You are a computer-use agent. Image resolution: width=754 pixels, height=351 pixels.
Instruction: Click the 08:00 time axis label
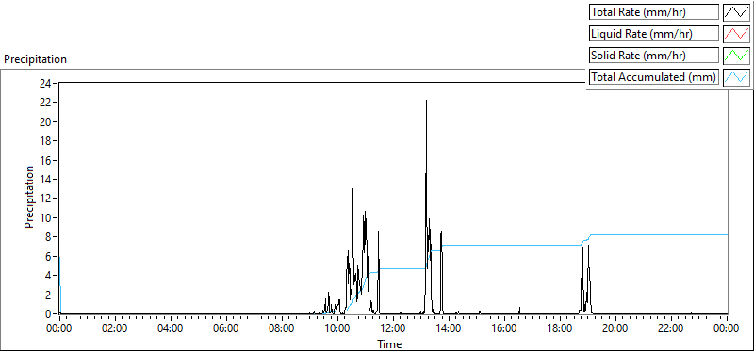point(282,329)
